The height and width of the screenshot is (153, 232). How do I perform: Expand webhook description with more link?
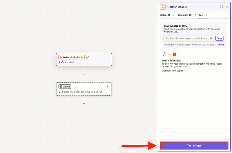(221, 45)
